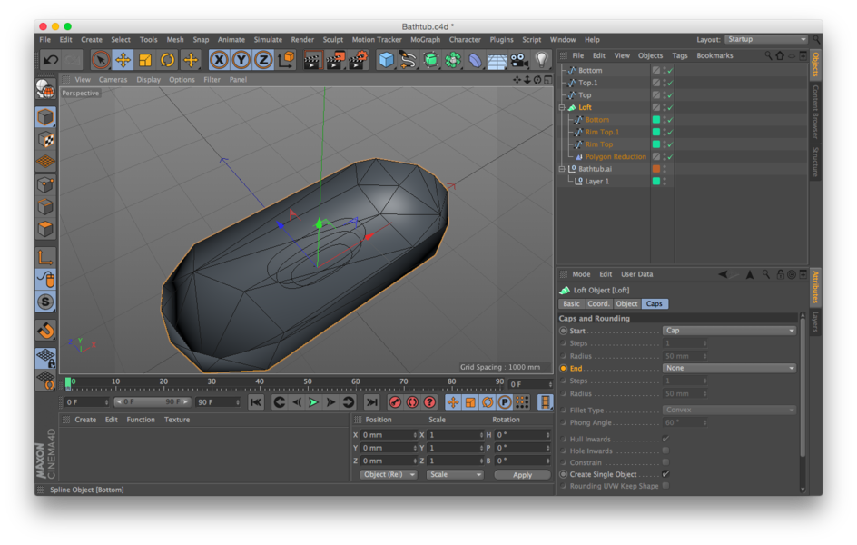Render the active view clapperboard icon

312,60
